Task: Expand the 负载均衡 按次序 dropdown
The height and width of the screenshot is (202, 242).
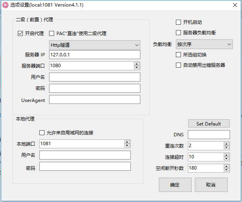Action: tap(204, 44)
